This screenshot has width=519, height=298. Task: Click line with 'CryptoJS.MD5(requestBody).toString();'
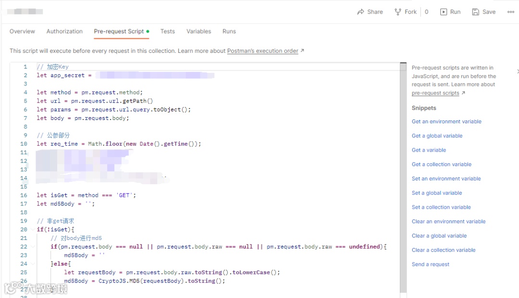pos(144,281)
